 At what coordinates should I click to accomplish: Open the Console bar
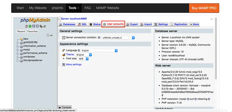[65, 107]
